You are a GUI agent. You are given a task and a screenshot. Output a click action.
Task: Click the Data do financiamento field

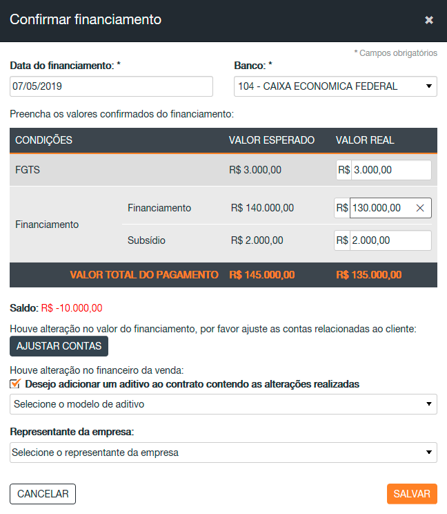[x=111, y=86]
